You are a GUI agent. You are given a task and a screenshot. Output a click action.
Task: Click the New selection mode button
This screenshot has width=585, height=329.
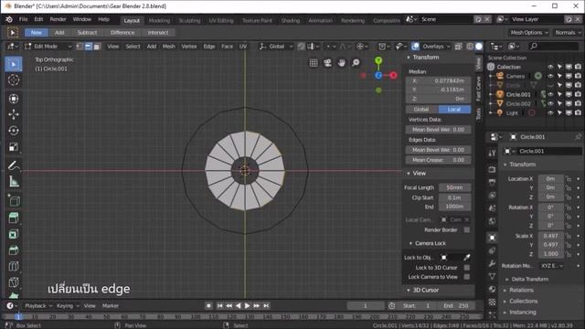(x=37, y=33)
